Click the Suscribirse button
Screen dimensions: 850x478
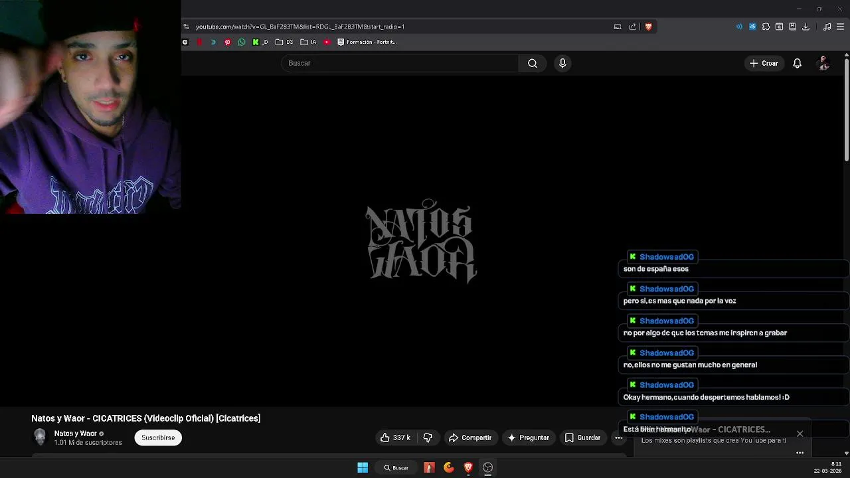pyautogui.click(x=158, y=438)
